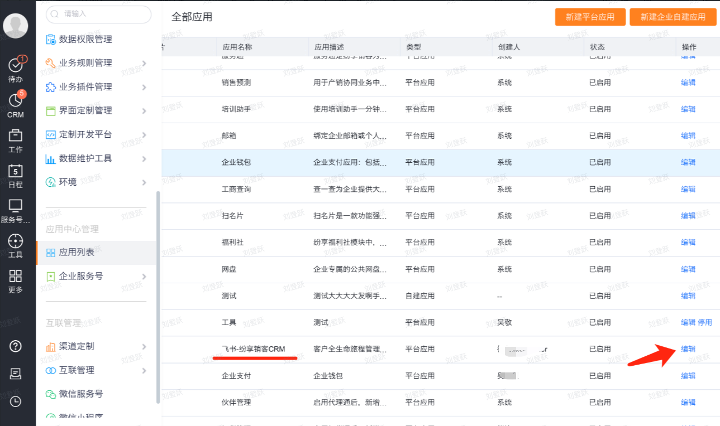
Task: Click 新建企业自建应用 button
Action: (x=673, y=17)
